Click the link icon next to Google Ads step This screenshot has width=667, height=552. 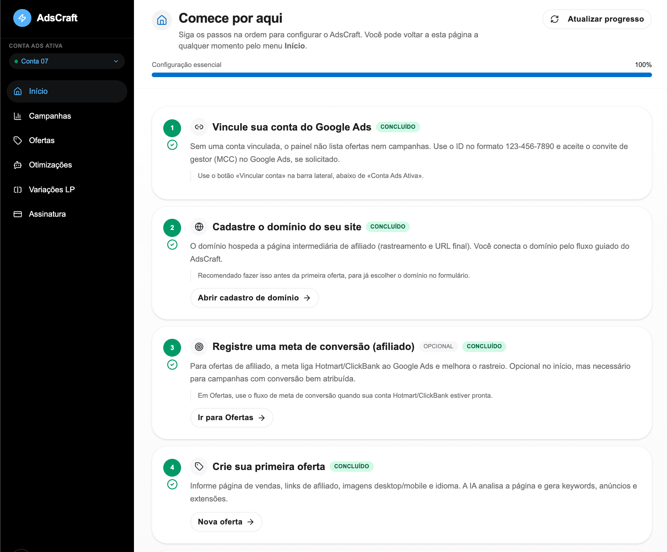click(x=199, y=127)
